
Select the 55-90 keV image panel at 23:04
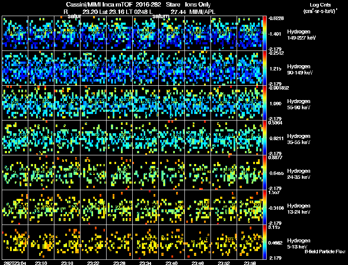pos(15,103)
